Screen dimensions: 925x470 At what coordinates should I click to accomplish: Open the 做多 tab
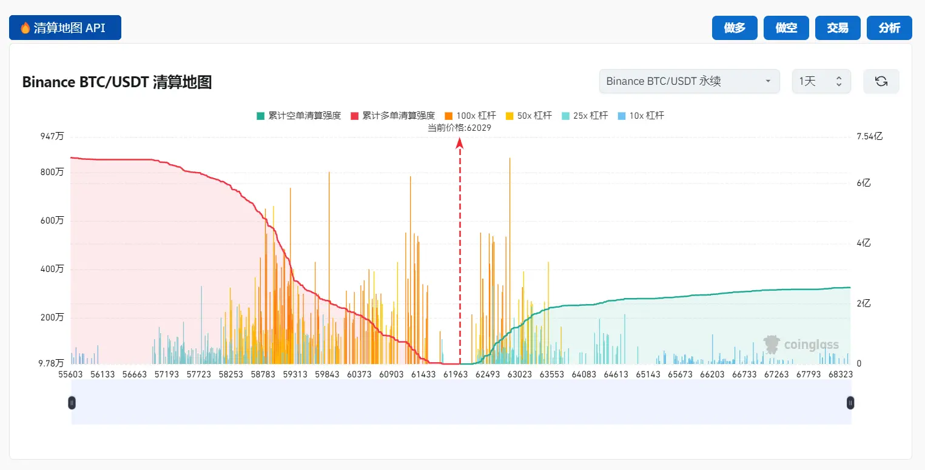(x=735, y=28)
